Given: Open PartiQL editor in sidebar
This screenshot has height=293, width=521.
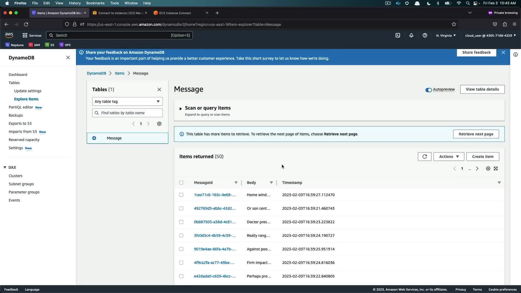Looking at the screenshot, I should [x=21, y=107].
